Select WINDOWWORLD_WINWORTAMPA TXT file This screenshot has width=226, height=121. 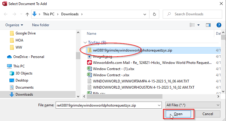click(141, 81)
